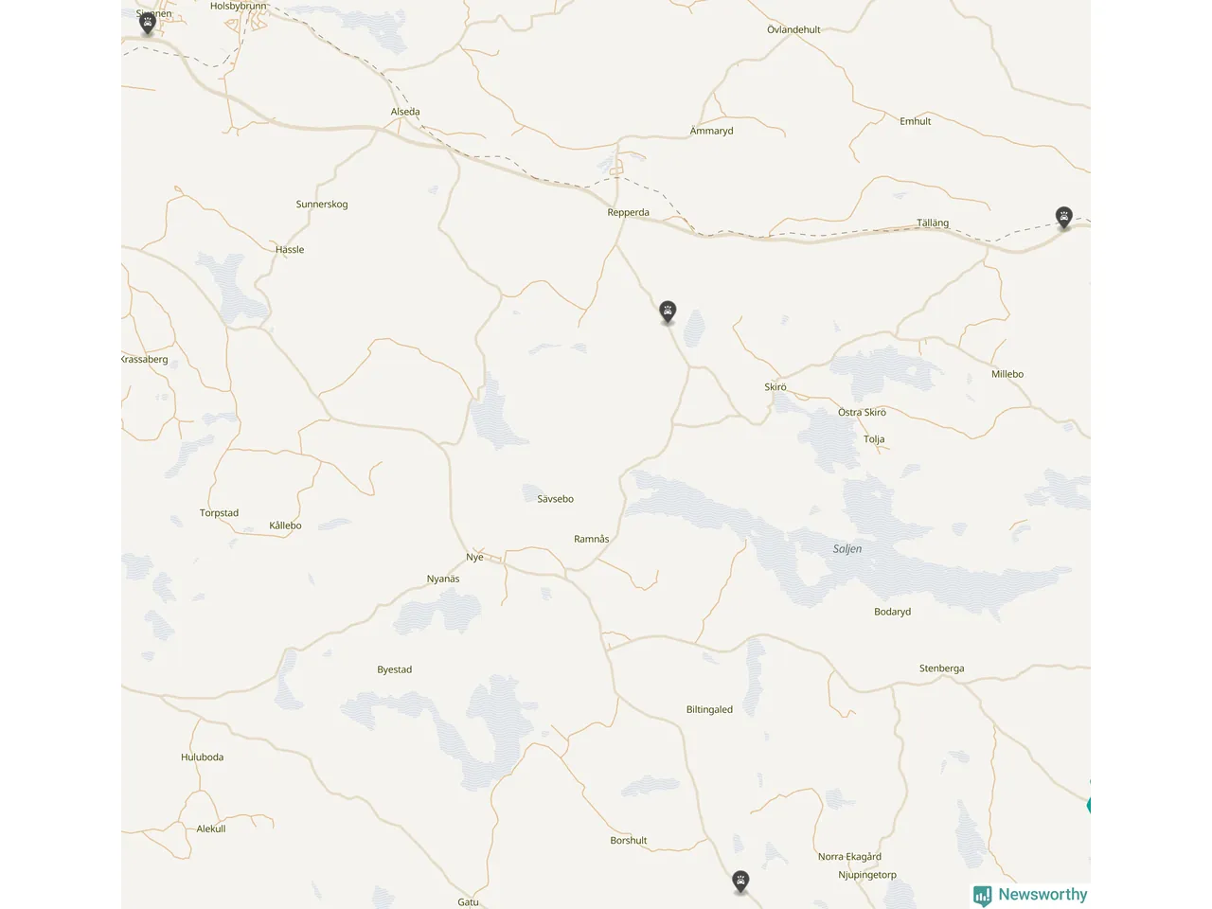Image resolution: width=1212 pixels, height=909 pixels.
Task: Click the Ammaryd place label
Action: pos(711,131)
